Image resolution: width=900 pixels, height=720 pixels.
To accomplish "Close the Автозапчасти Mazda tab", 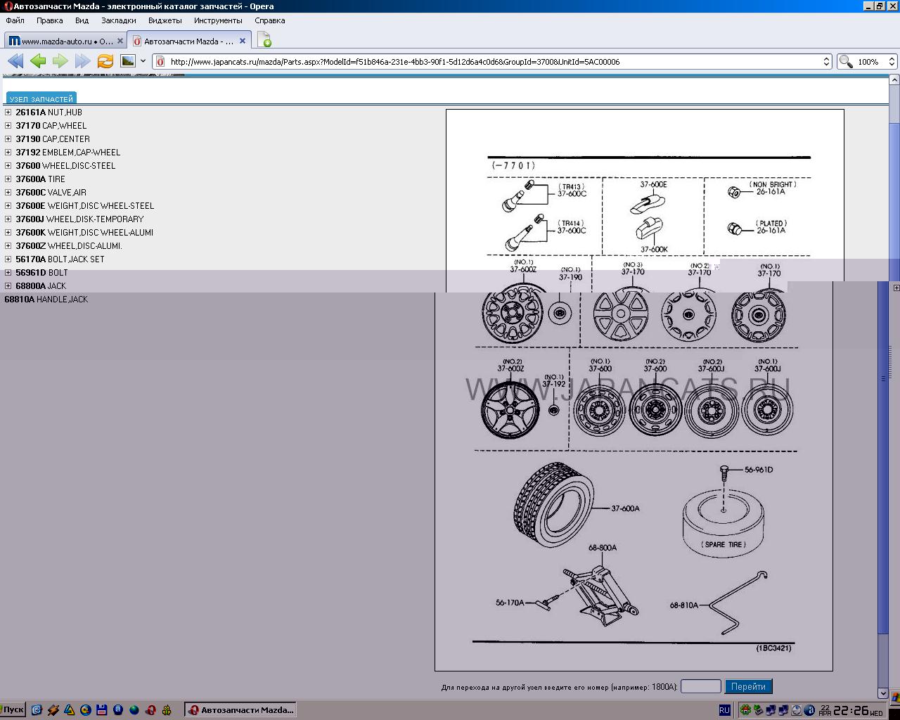I will point(243,41).
